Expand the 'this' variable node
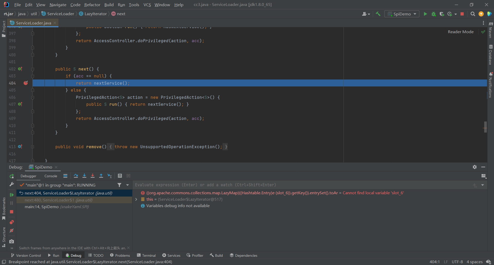Viewport: 494px width, 265px height. 136,199
